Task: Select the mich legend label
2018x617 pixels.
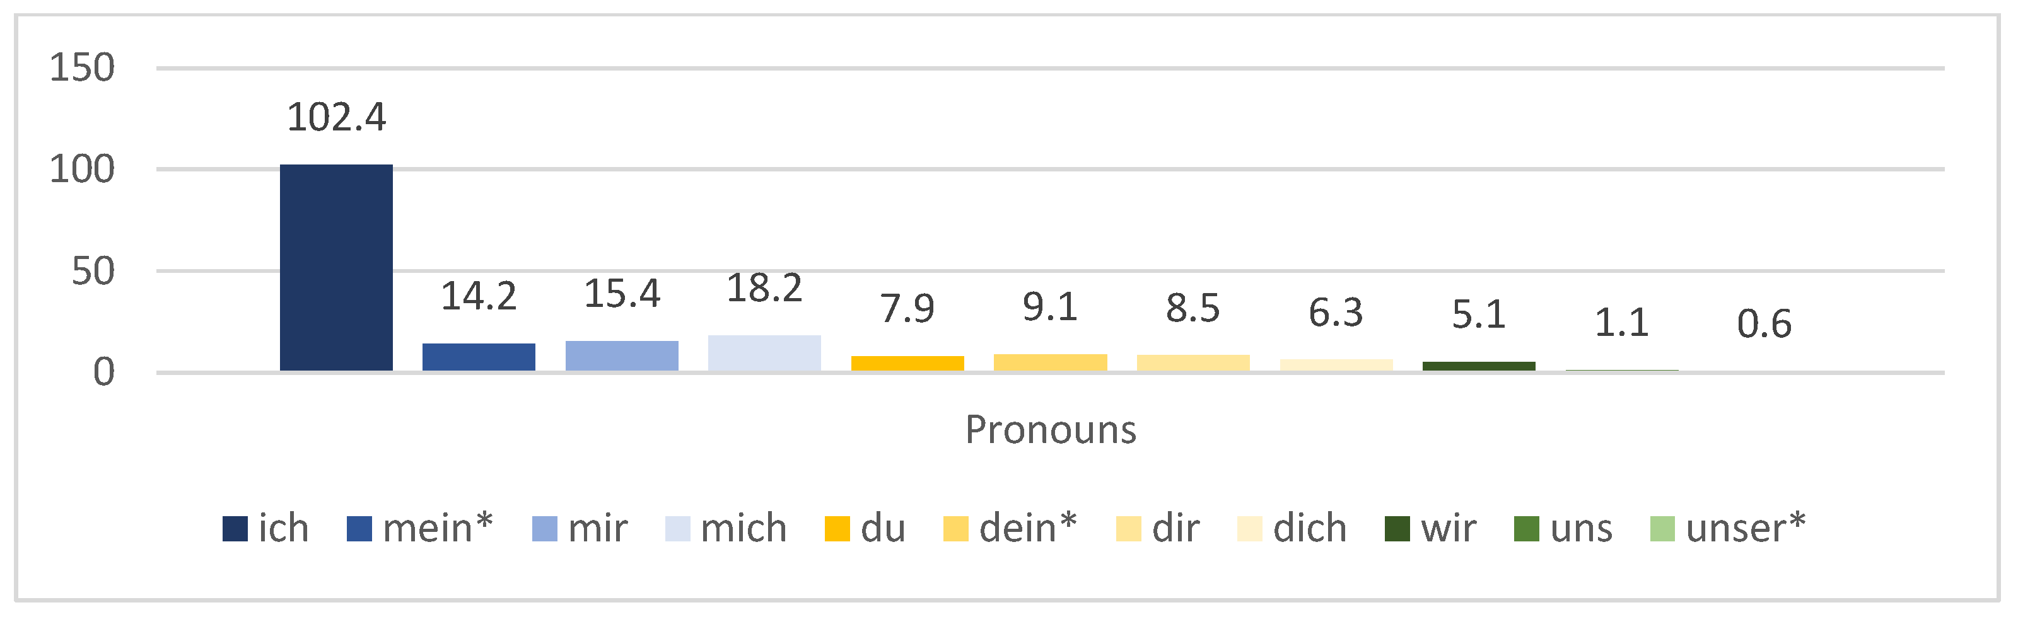Action: (744, 529)
